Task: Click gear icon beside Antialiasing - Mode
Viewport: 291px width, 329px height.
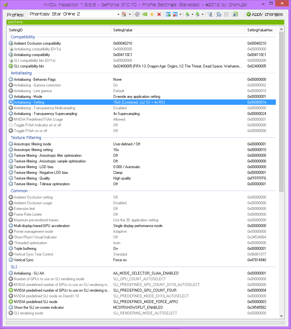Action: coord(11,97)
